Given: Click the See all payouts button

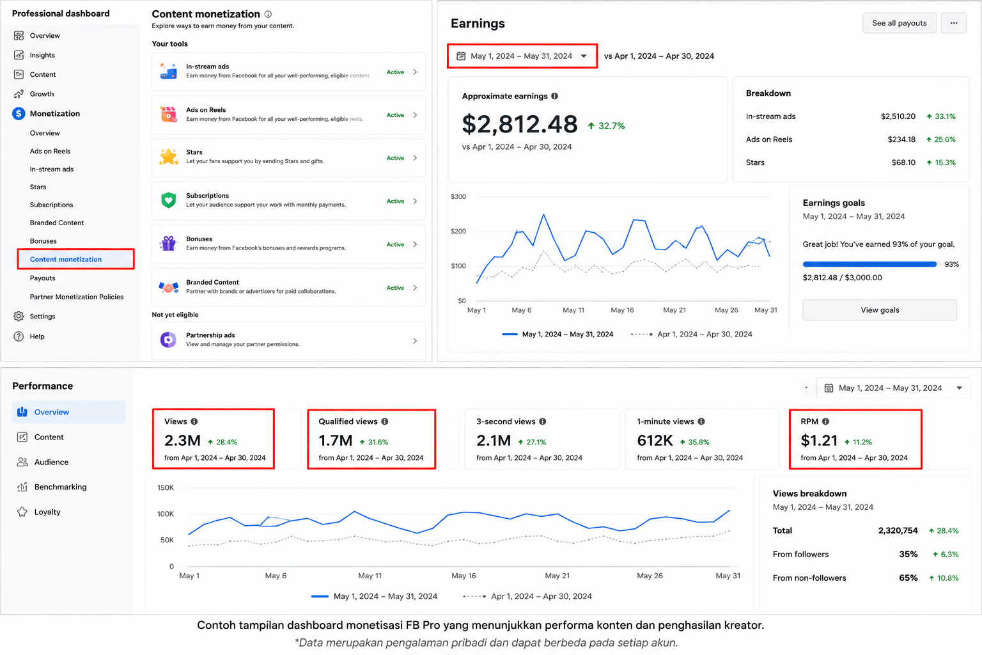Looking at the screenshot, I should tap(900, 23).
